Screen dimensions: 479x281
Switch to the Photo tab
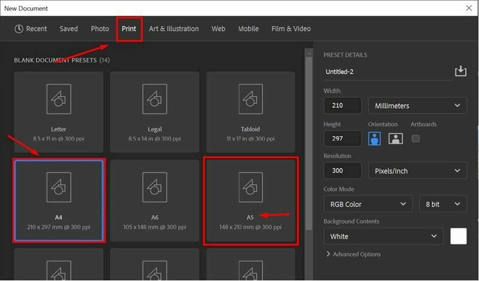click(100, 29)
